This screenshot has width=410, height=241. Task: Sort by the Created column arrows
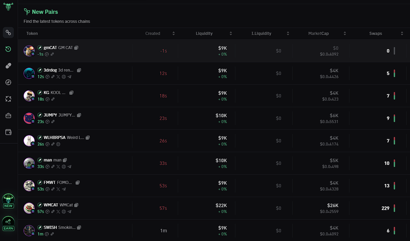[174, 34]
